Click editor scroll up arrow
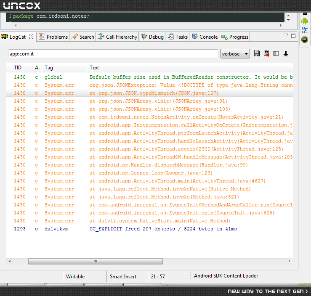Image resolution: width=311 pixels, height=296 pixels. coord(289,16)
